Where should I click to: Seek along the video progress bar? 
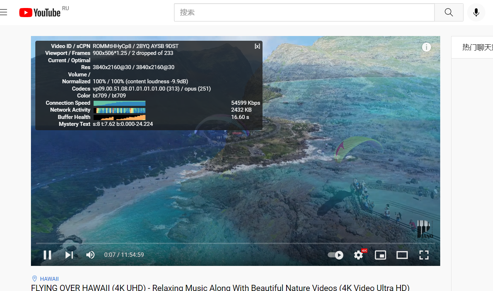pos(235,243)
